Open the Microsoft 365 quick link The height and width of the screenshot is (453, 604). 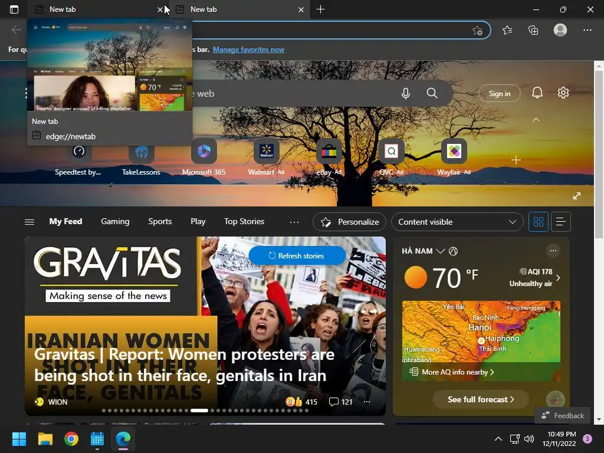coord(203,151)
